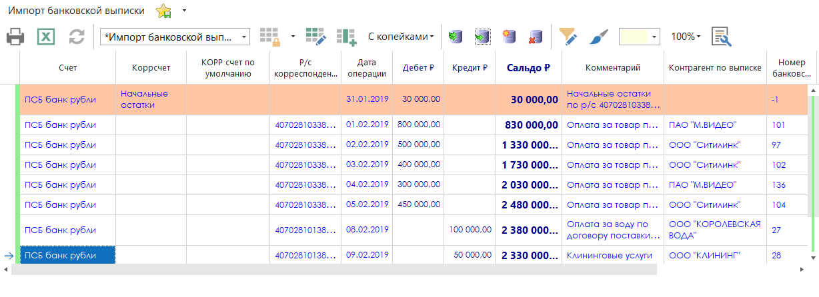
Task: Click the vertical scrollbar down arrow
Action: (812, 256)
